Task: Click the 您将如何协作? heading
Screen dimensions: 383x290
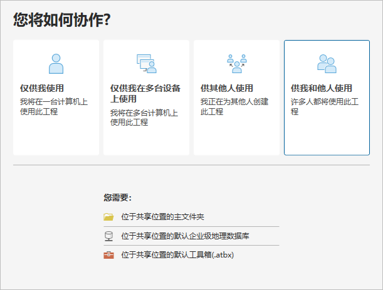Action: click(62, 20)
